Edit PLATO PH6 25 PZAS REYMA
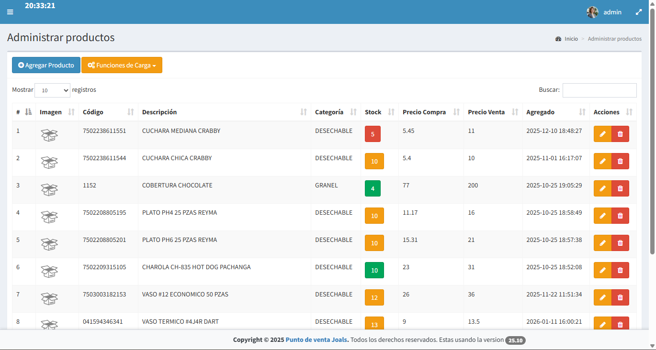This screenshot has width=656, height=350. [602, 243]
